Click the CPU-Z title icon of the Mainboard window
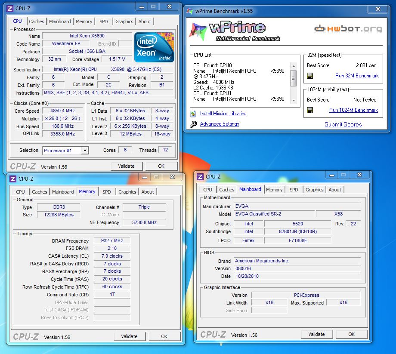 click(200, 177)
